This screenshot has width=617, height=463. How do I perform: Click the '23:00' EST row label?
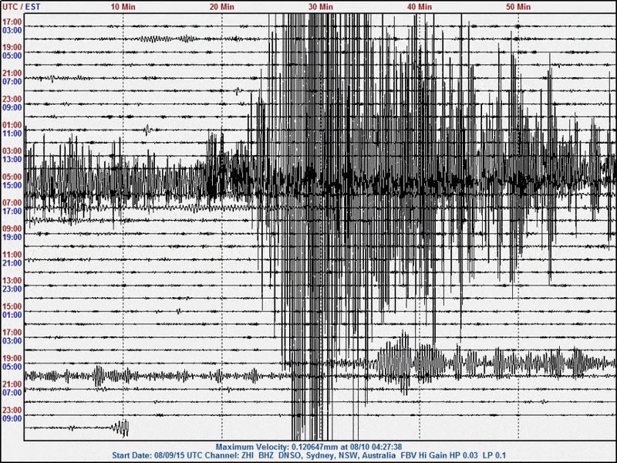coord(12,289)
